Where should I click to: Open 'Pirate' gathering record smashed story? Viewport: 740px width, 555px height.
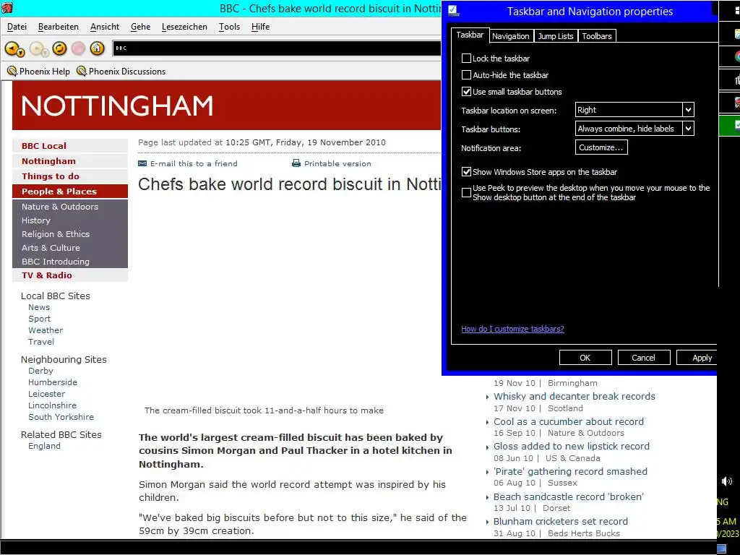pyautogui.click(x=571, y=471)
